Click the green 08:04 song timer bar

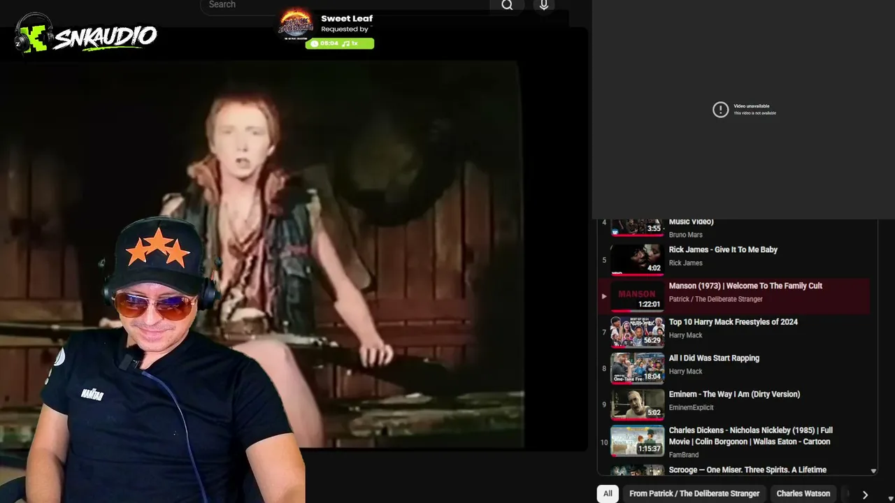click(340, 43)
